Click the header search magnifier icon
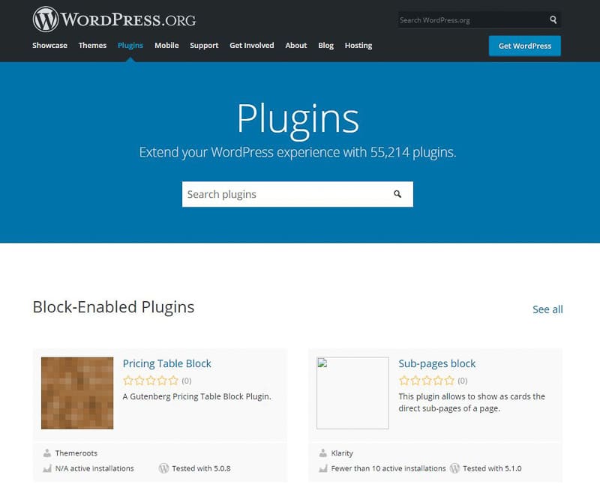This screenshot has height=493, width=600. [553, 19]
